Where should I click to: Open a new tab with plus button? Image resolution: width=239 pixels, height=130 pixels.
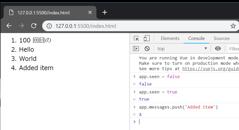click(x=104, y=12)
